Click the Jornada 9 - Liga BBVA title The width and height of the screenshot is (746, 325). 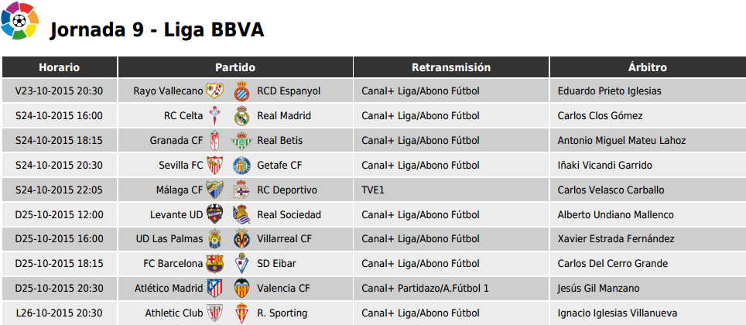[157, 30]
